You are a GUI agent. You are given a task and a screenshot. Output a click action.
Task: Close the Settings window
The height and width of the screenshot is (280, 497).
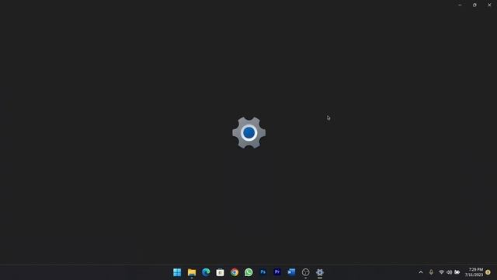pos(489,5)
